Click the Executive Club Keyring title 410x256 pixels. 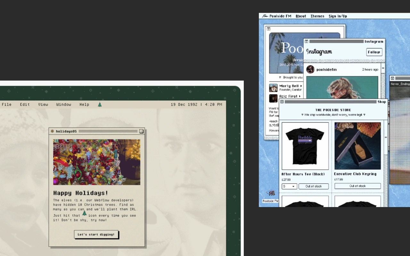(355, 174)
